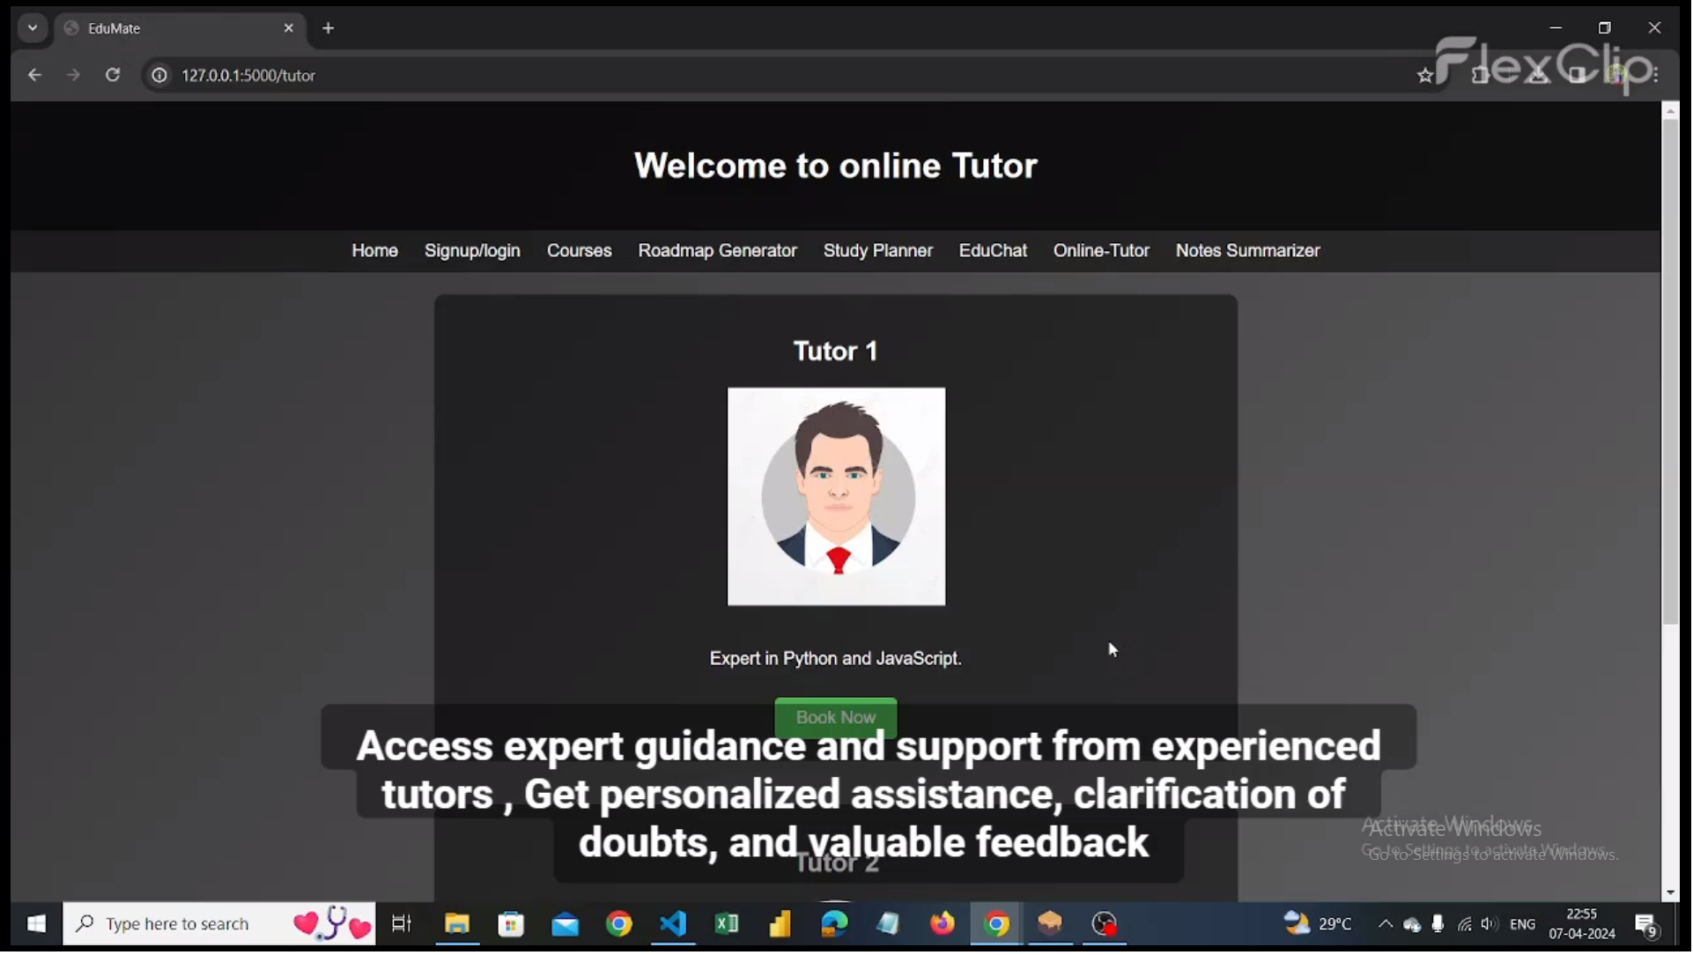Open the EduChat link
Viewport: 1693px width, 955px height.
pos(994,251)
